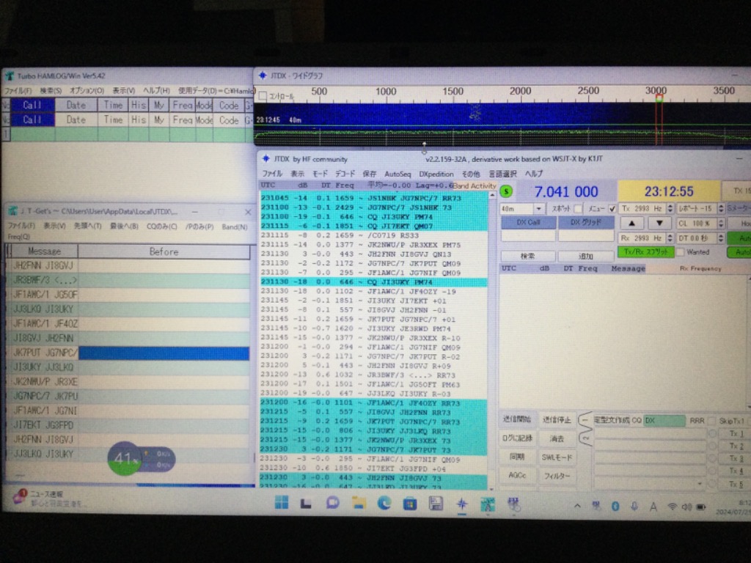Toggle the Wanted checkbox
Image resolution: width=751 pixels, height=563 pixels.
681,252
